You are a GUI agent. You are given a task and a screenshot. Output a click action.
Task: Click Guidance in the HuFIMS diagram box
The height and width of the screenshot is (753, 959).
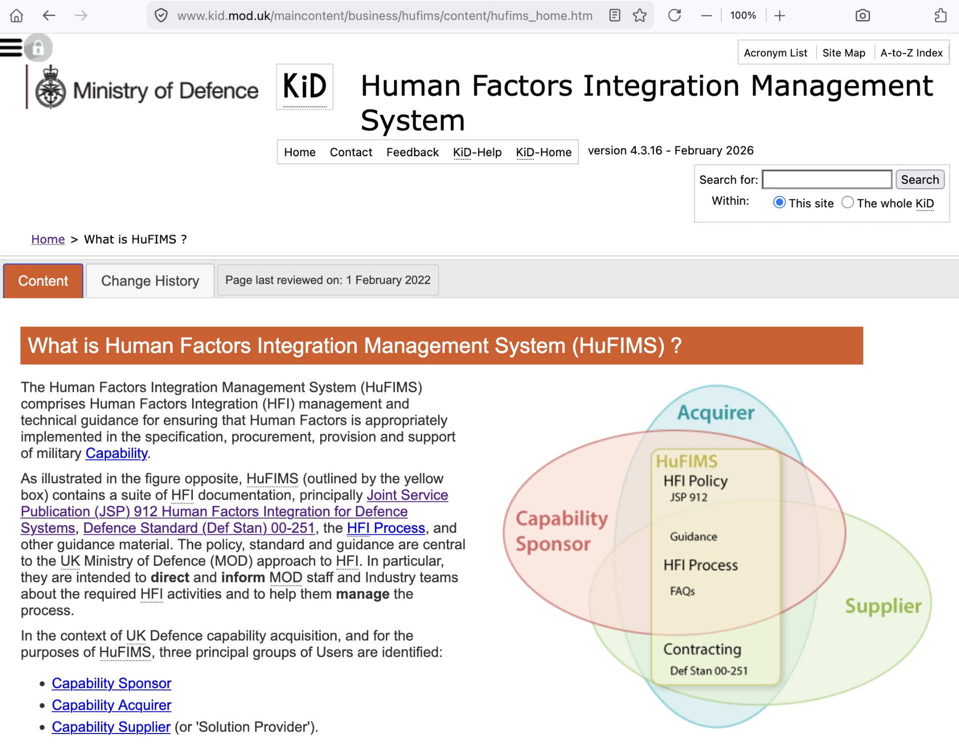click(x=693, y=537)
